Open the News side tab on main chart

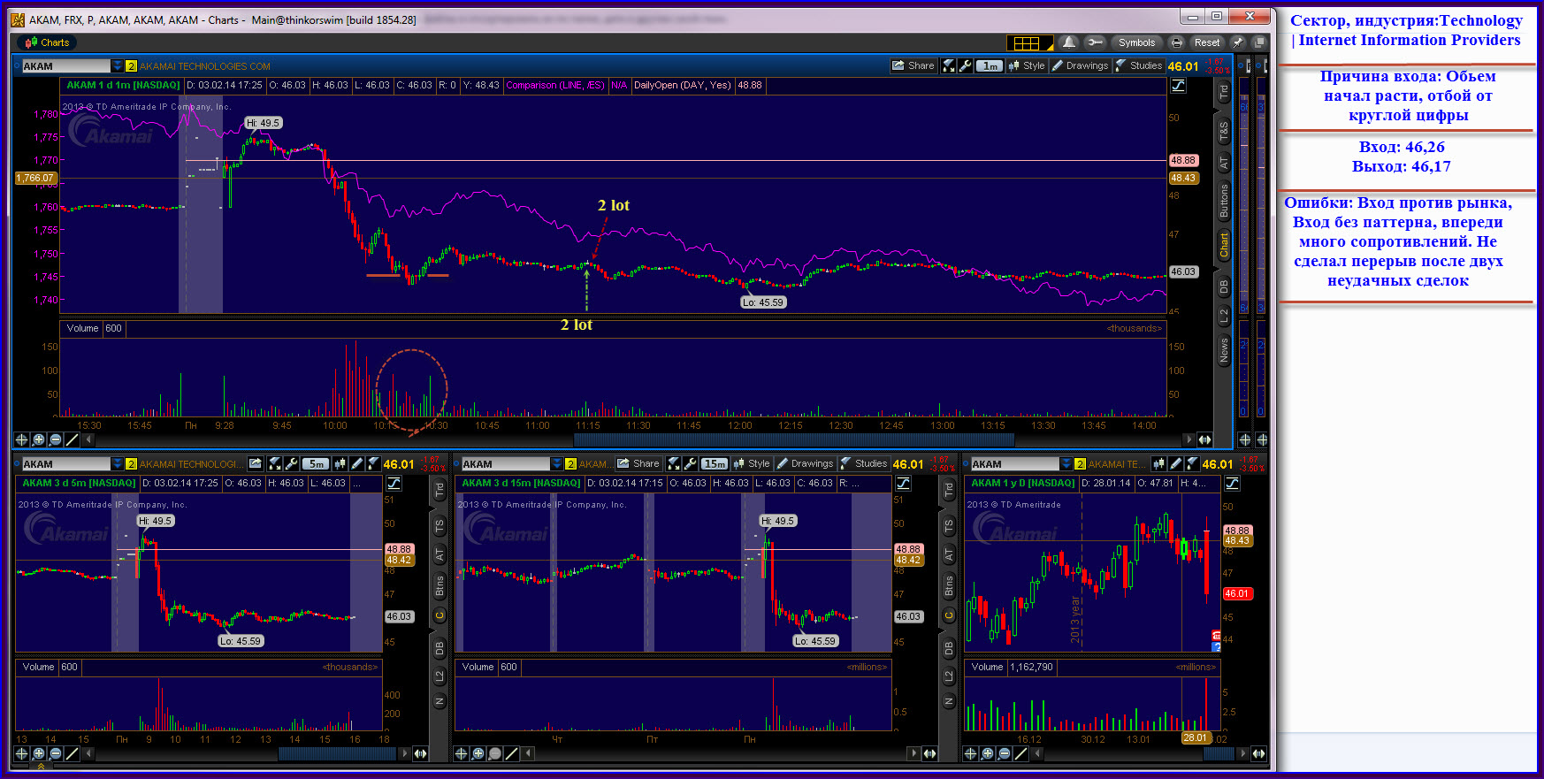click(x=1224, y=351)
